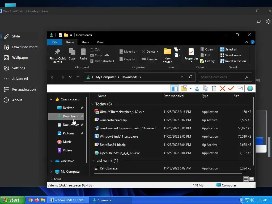Minimize the ribbon chevron

[247, 42]
